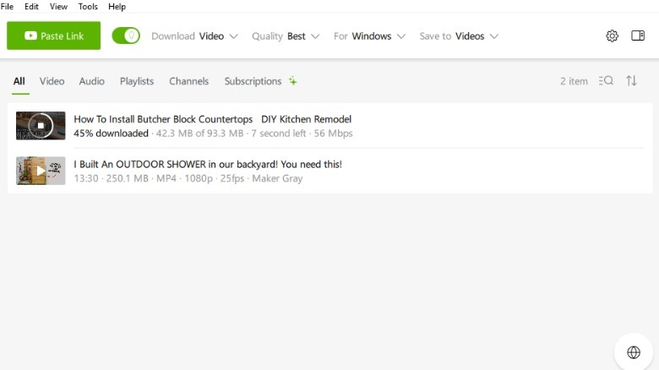The width and height of the screenshot is (659, 370).
Task: Click the green Paste Link button
Action: pos(54,35)
